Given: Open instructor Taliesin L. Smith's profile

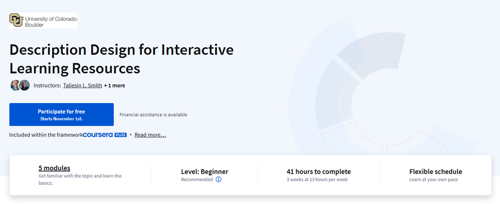Looking at the screenshot, I should tap(83, 85).
